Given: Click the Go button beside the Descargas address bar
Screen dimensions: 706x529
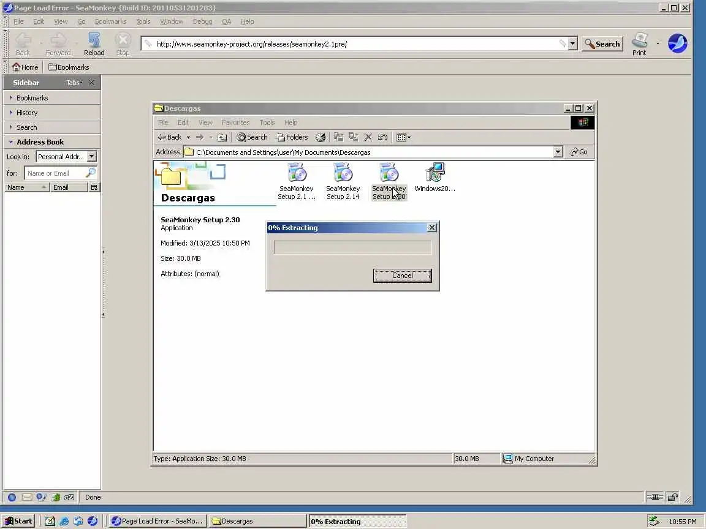Looking at the screenshot, I should pos(579,152).
